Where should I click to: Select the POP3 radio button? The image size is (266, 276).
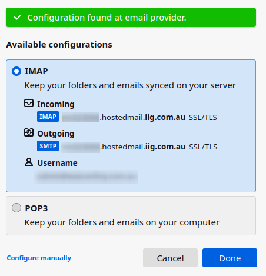(x=16, y=208)
